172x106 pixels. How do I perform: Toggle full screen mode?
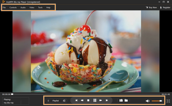pos(168,101)
